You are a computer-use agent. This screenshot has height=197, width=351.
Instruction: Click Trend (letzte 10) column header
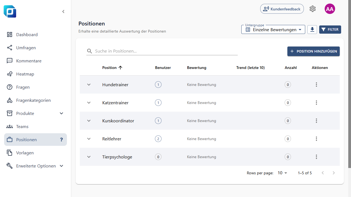pos(250,68)
